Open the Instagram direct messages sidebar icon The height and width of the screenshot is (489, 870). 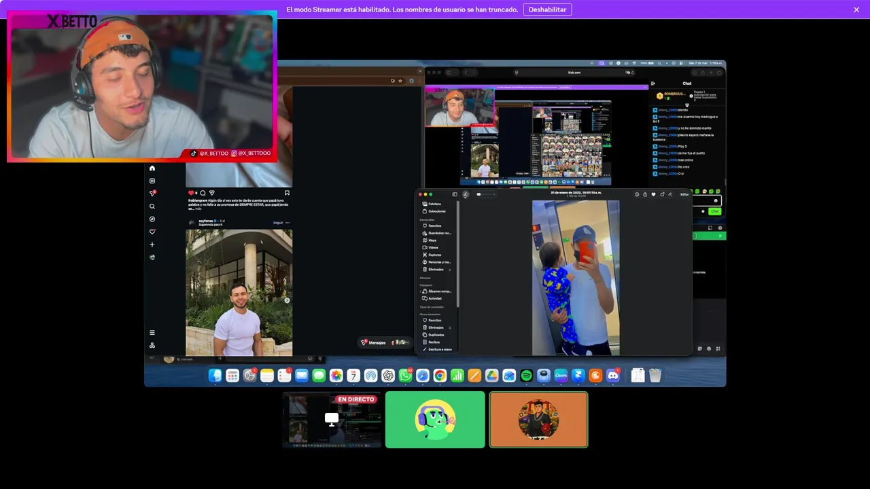[152, 194]
